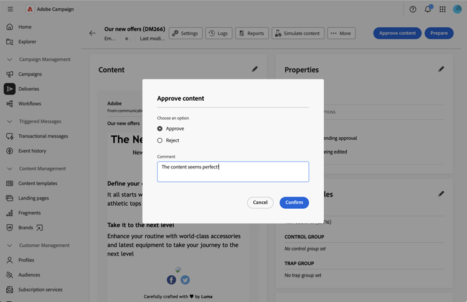Open Fragments in the sidebar

pos(29,213)
